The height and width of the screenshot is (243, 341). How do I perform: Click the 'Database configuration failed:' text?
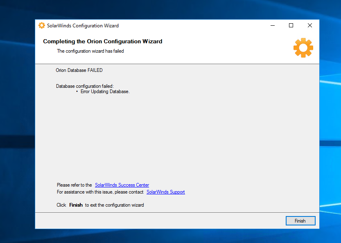pyautogui.click(x=85, y=86)
